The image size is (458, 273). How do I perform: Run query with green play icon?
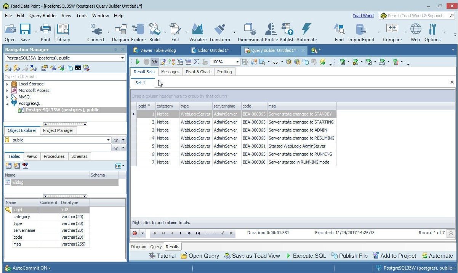[138, 62]
